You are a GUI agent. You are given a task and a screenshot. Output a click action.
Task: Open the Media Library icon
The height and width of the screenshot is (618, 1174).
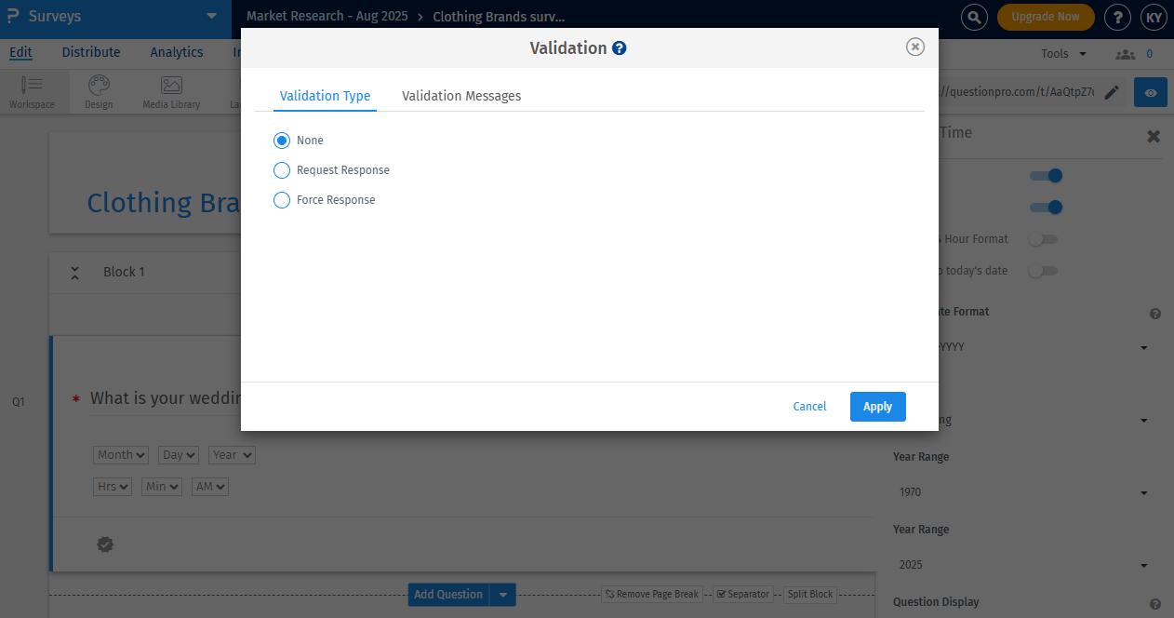[x=170, y=85]
